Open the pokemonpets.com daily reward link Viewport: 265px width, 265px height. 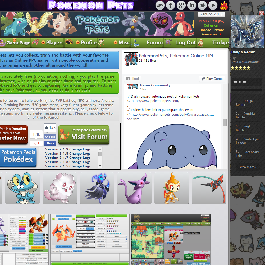(157, 101)
